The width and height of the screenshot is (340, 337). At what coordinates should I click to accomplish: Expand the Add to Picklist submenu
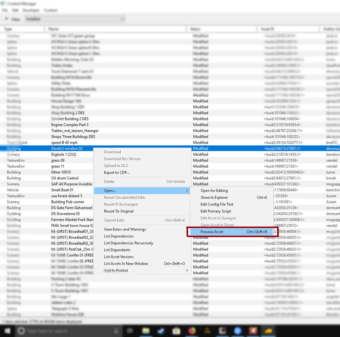(142, 270)
